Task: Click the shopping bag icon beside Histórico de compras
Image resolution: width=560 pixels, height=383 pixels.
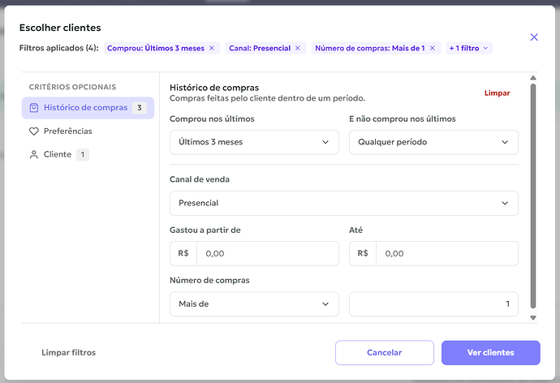Action: [x=34, y=108]
